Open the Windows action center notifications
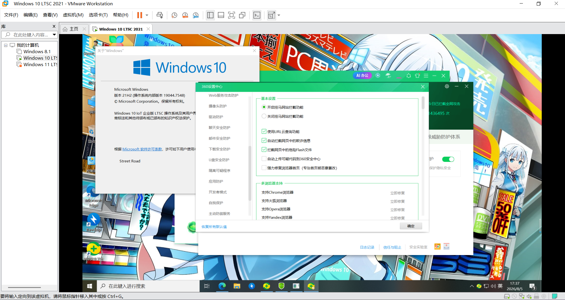Image resolution: width=565 pixels, height=300 pixels. (x=532, y=286)
